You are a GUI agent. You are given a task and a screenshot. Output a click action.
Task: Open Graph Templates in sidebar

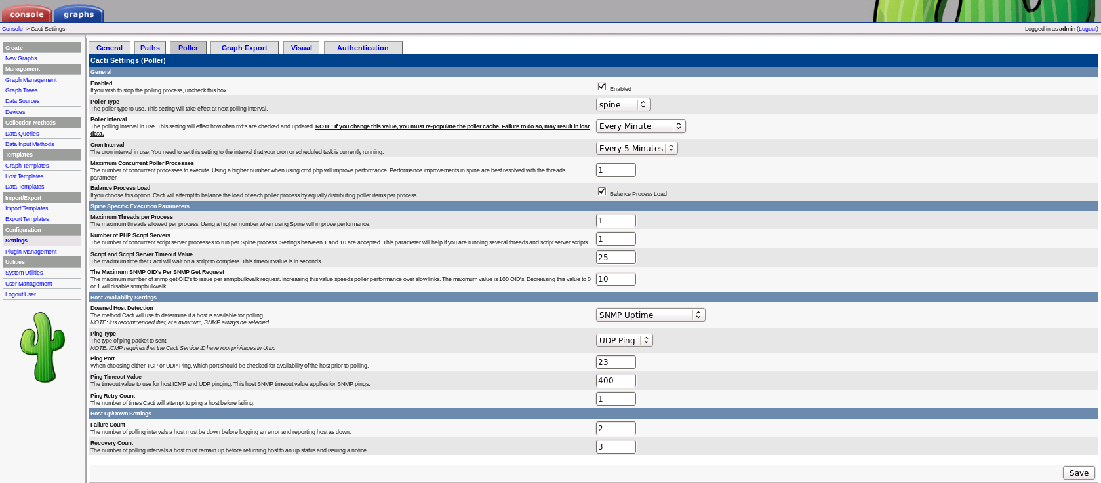[x=27, y=166]
